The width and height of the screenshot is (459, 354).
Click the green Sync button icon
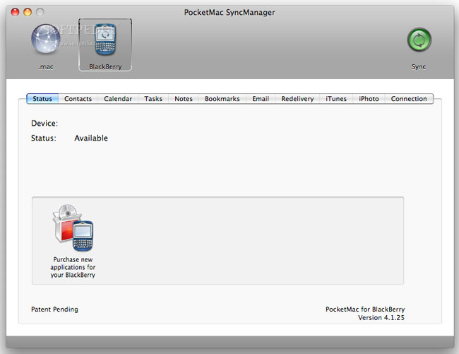[419, 40]
